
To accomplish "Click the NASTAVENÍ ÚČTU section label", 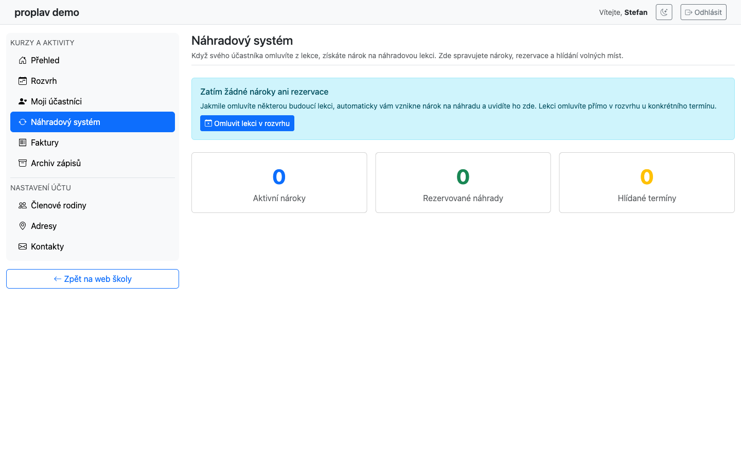I will [x=41, y=188].
